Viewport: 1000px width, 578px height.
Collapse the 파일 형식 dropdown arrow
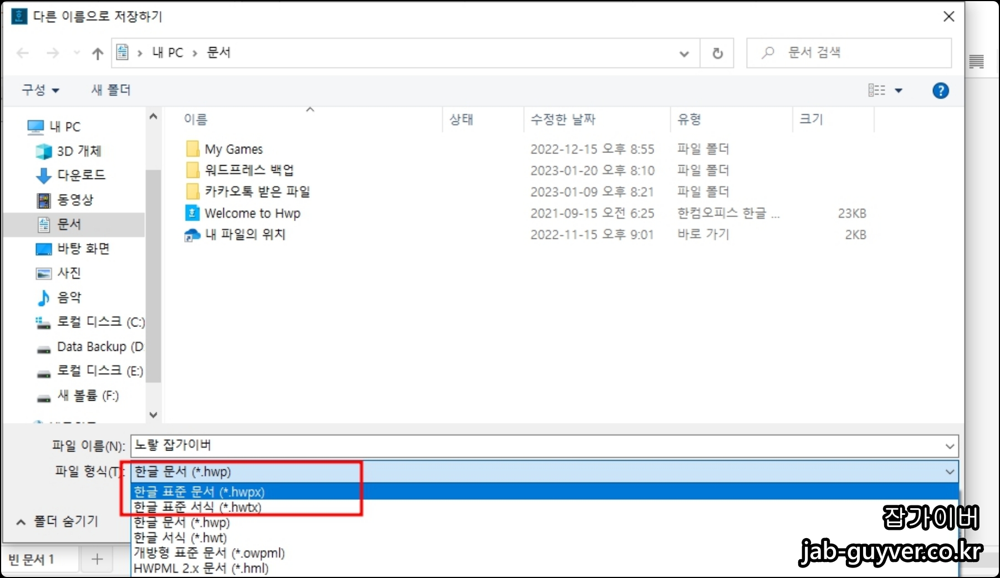tap(950, 472)
